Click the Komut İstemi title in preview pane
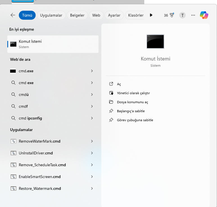 tap(156, 59)
